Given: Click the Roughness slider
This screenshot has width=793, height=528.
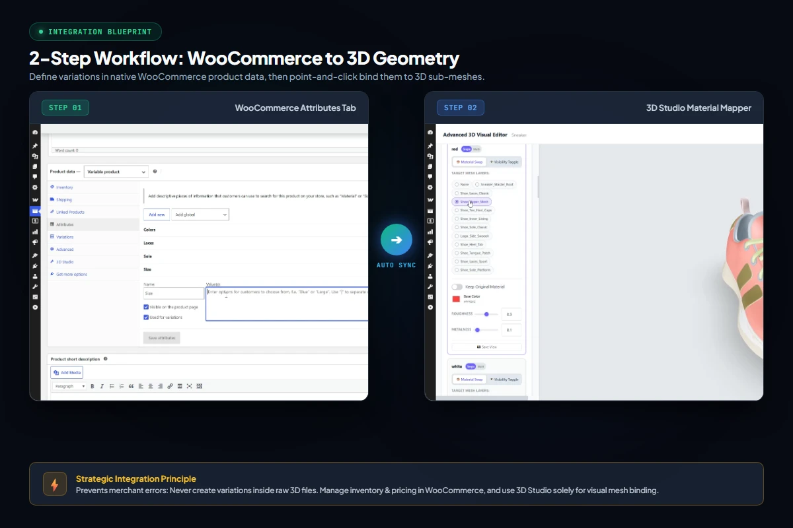Looking at the screenshot, I should pyautogui.click(x=486, y=314).
